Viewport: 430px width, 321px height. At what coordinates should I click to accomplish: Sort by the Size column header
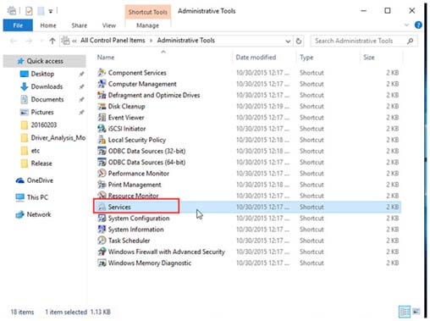[369, 58]
